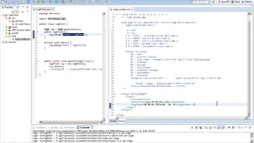Click the green Coverage G icon
The width and height of the screenshot is (254, 143).
pyautogui.click(x=43, y=2)
